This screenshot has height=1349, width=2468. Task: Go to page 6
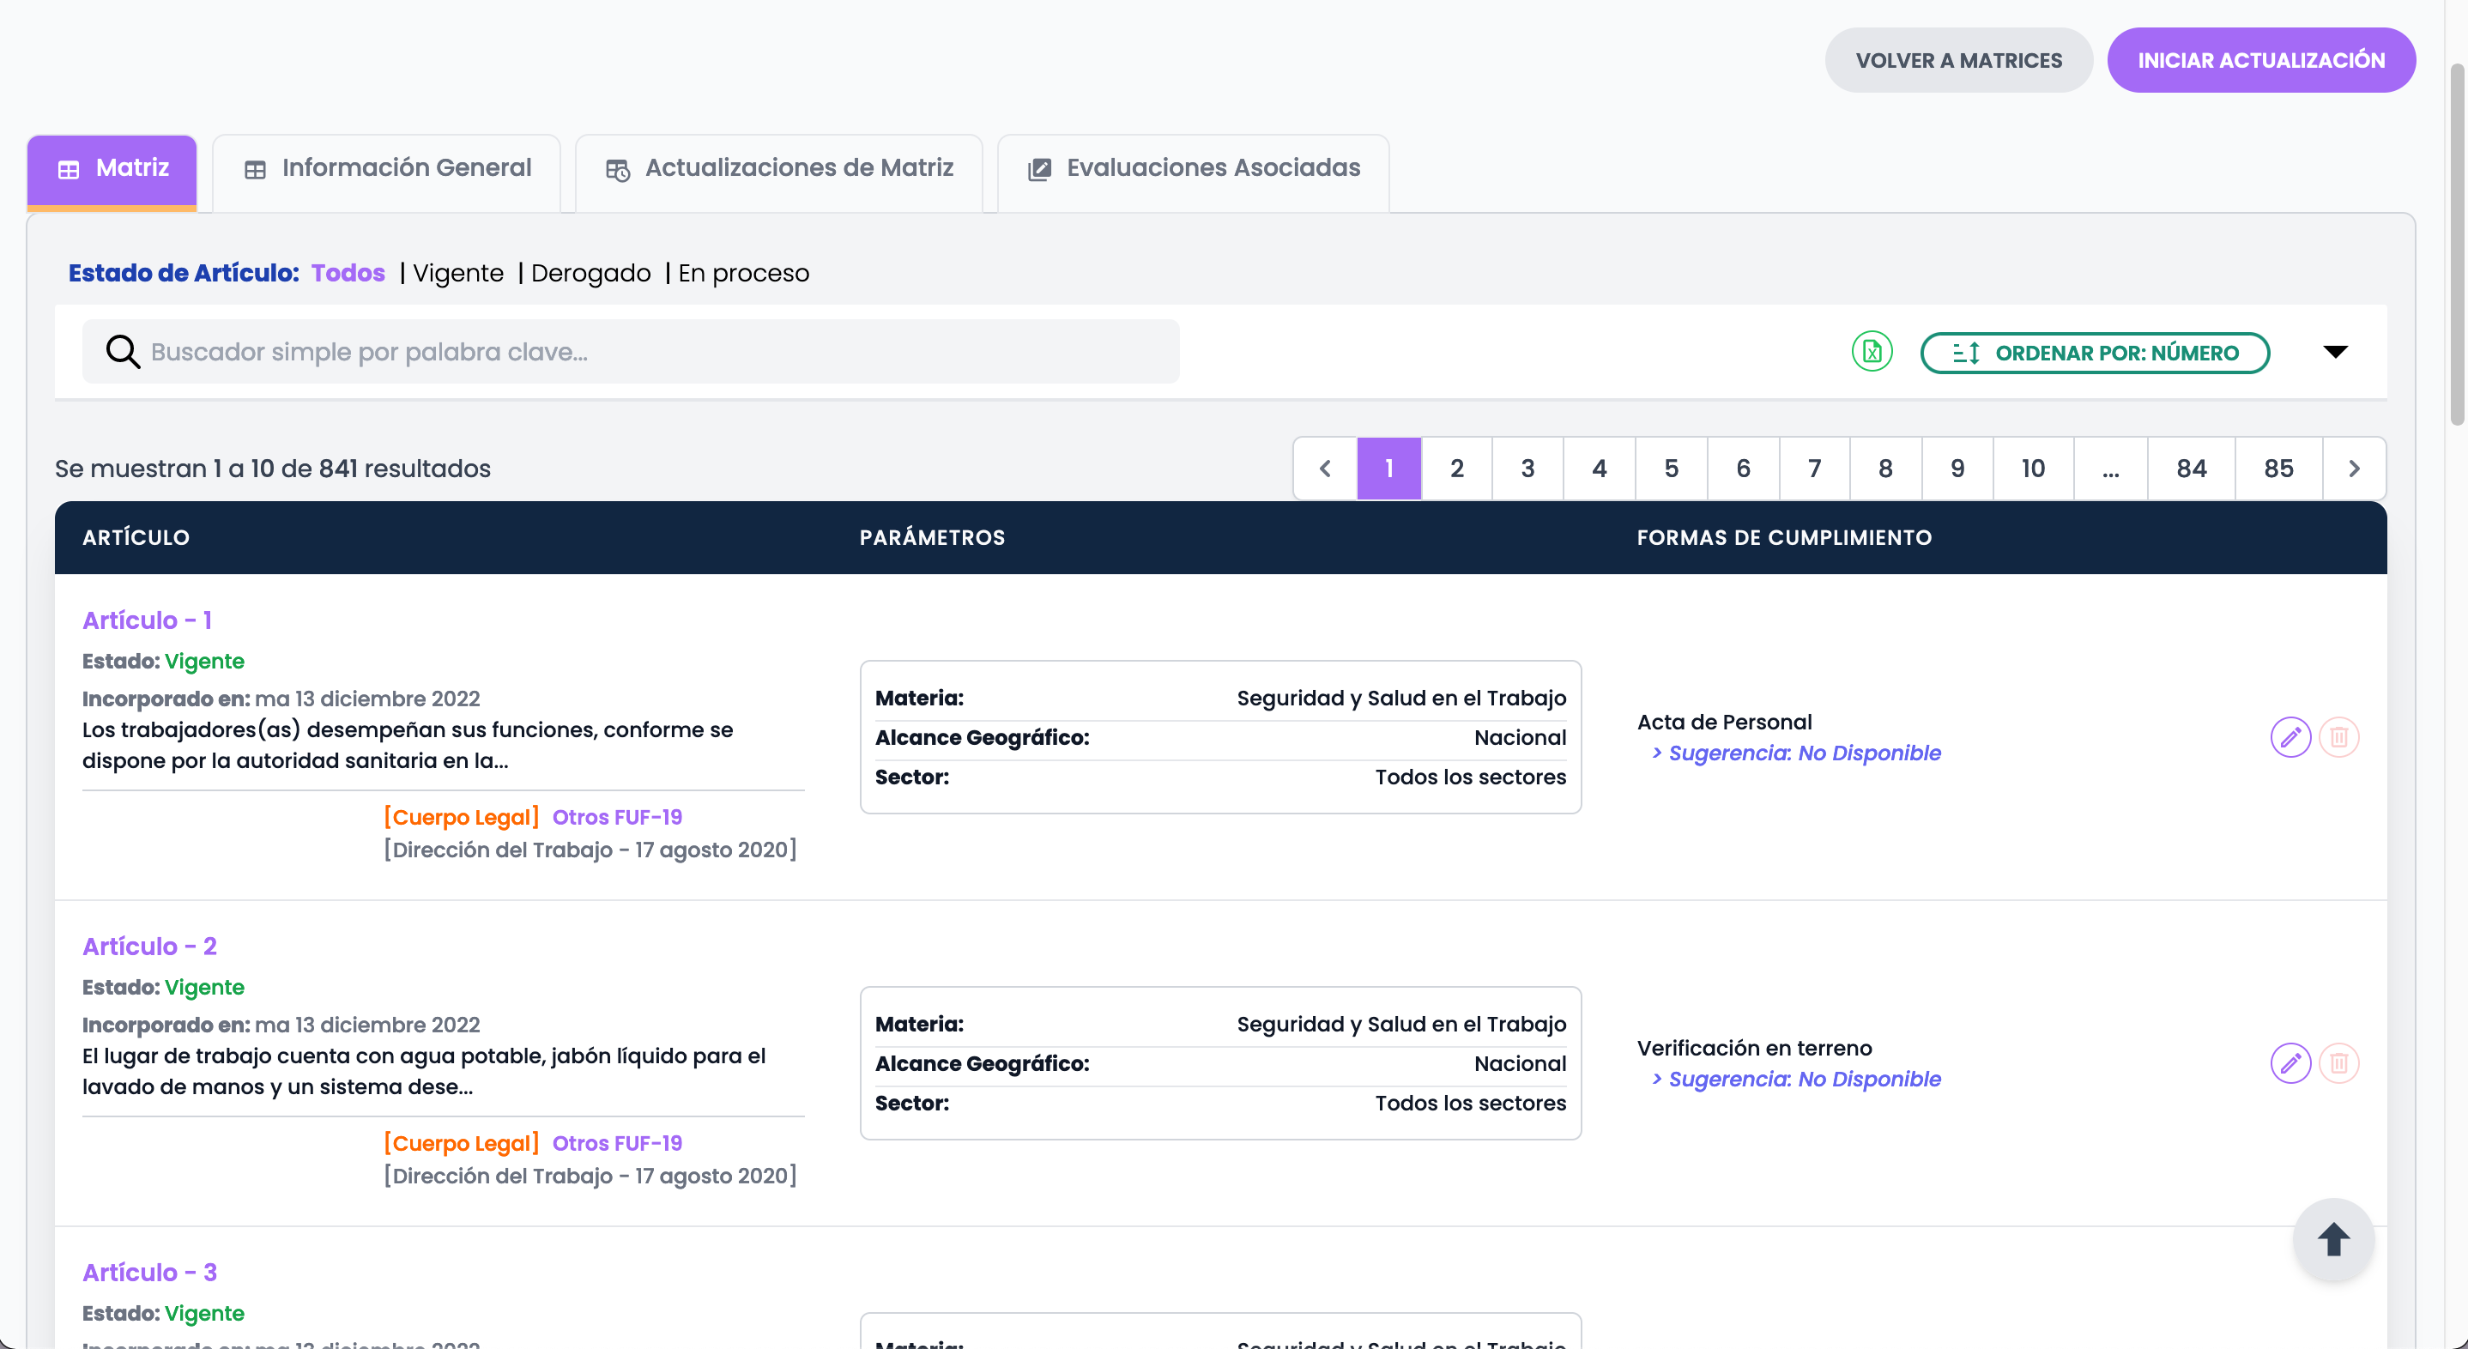1743,469
